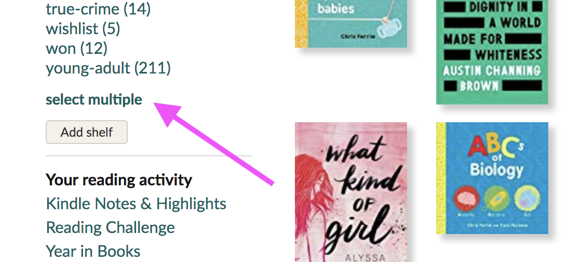Click the pink arrow annotation head
Viewport: 567px width, 262px height.
coord(167,114)
